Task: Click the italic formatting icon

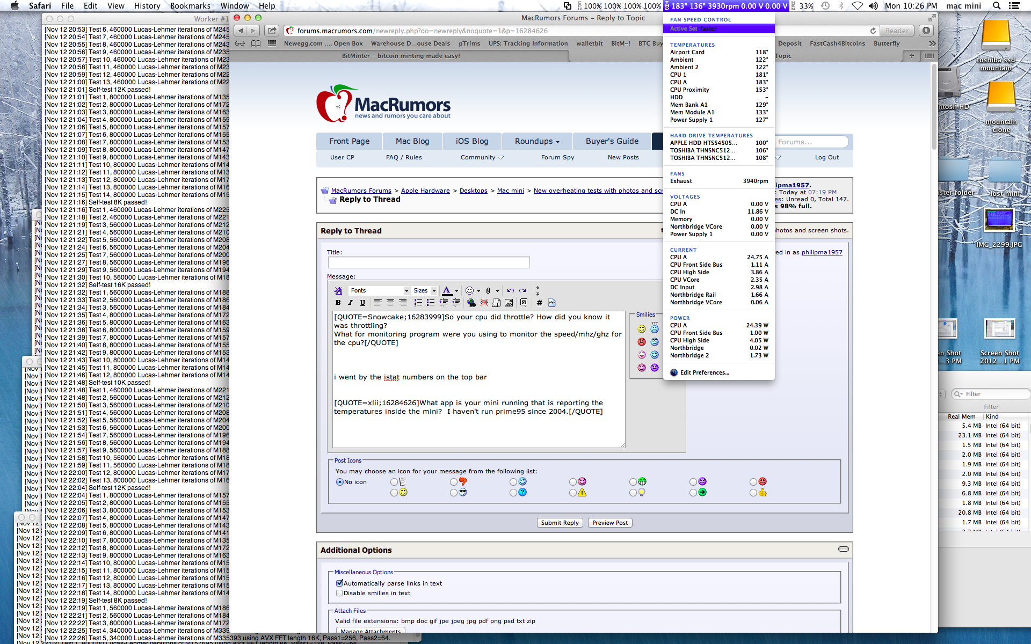Action: 350,303
